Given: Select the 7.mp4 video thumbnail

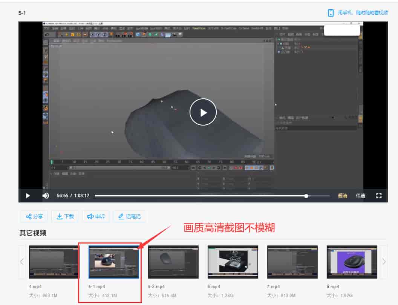Looking at the screenshot, I should point(292,262).
